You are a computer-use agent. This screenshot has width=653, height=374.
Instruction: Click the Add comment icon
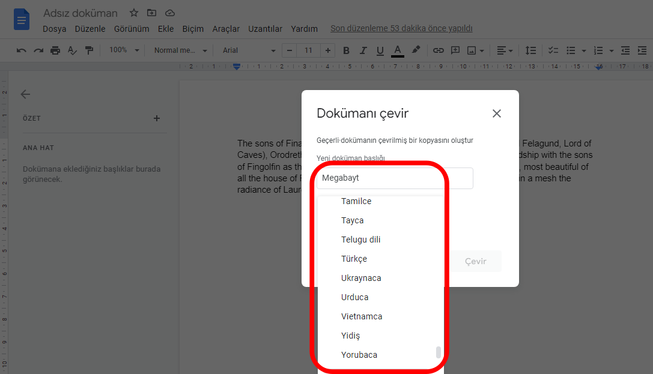click(455, 50)
